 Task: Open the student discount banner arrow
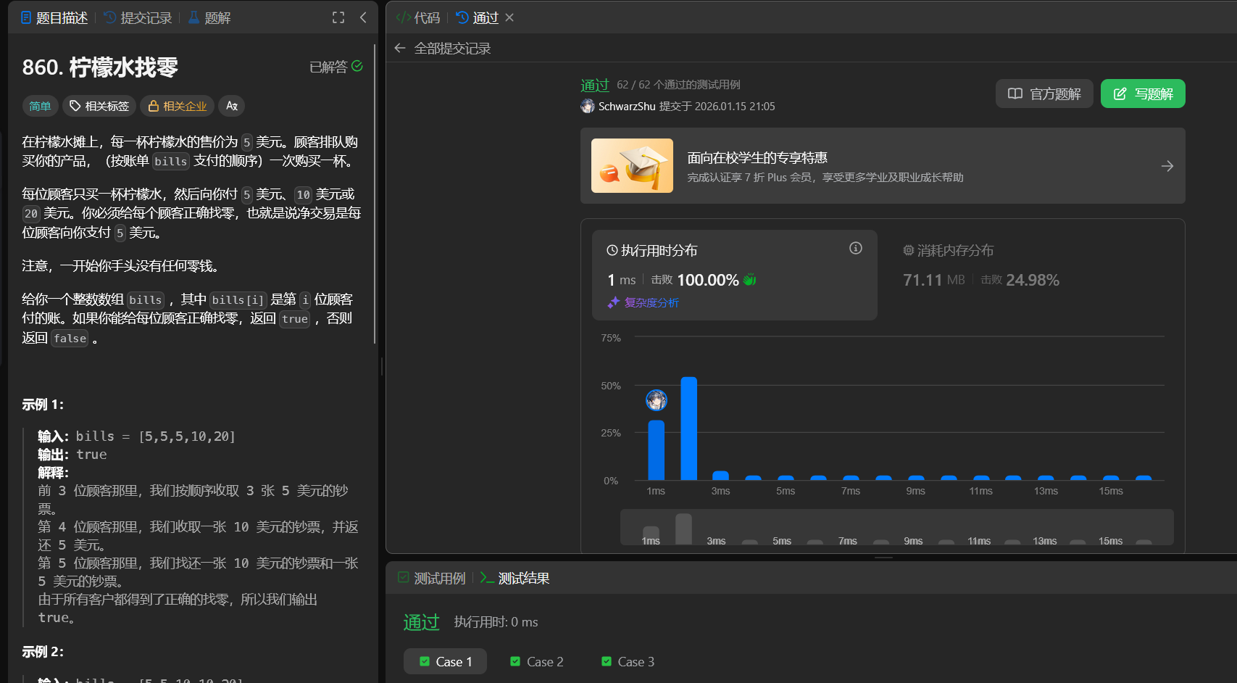point(1167,167)
